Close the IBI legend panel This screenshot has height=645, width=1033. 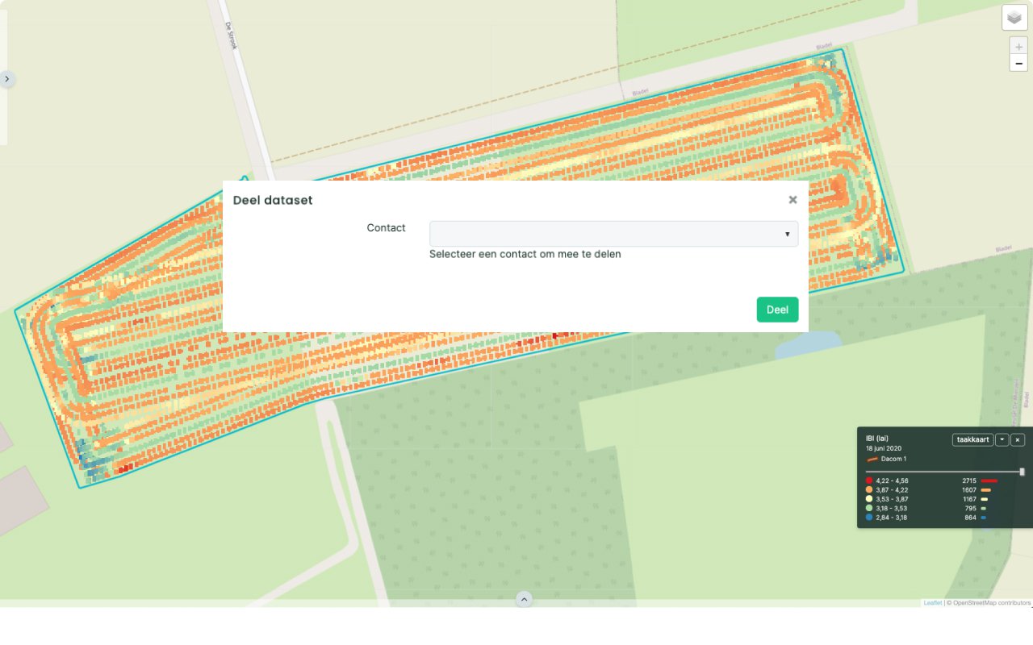pyautogui.click(x=1018, y=439)
